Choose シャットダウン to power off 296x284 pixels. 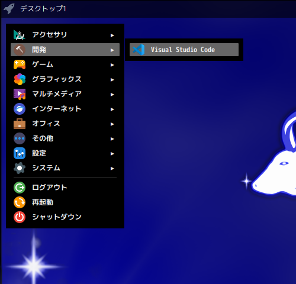[65, 217]
